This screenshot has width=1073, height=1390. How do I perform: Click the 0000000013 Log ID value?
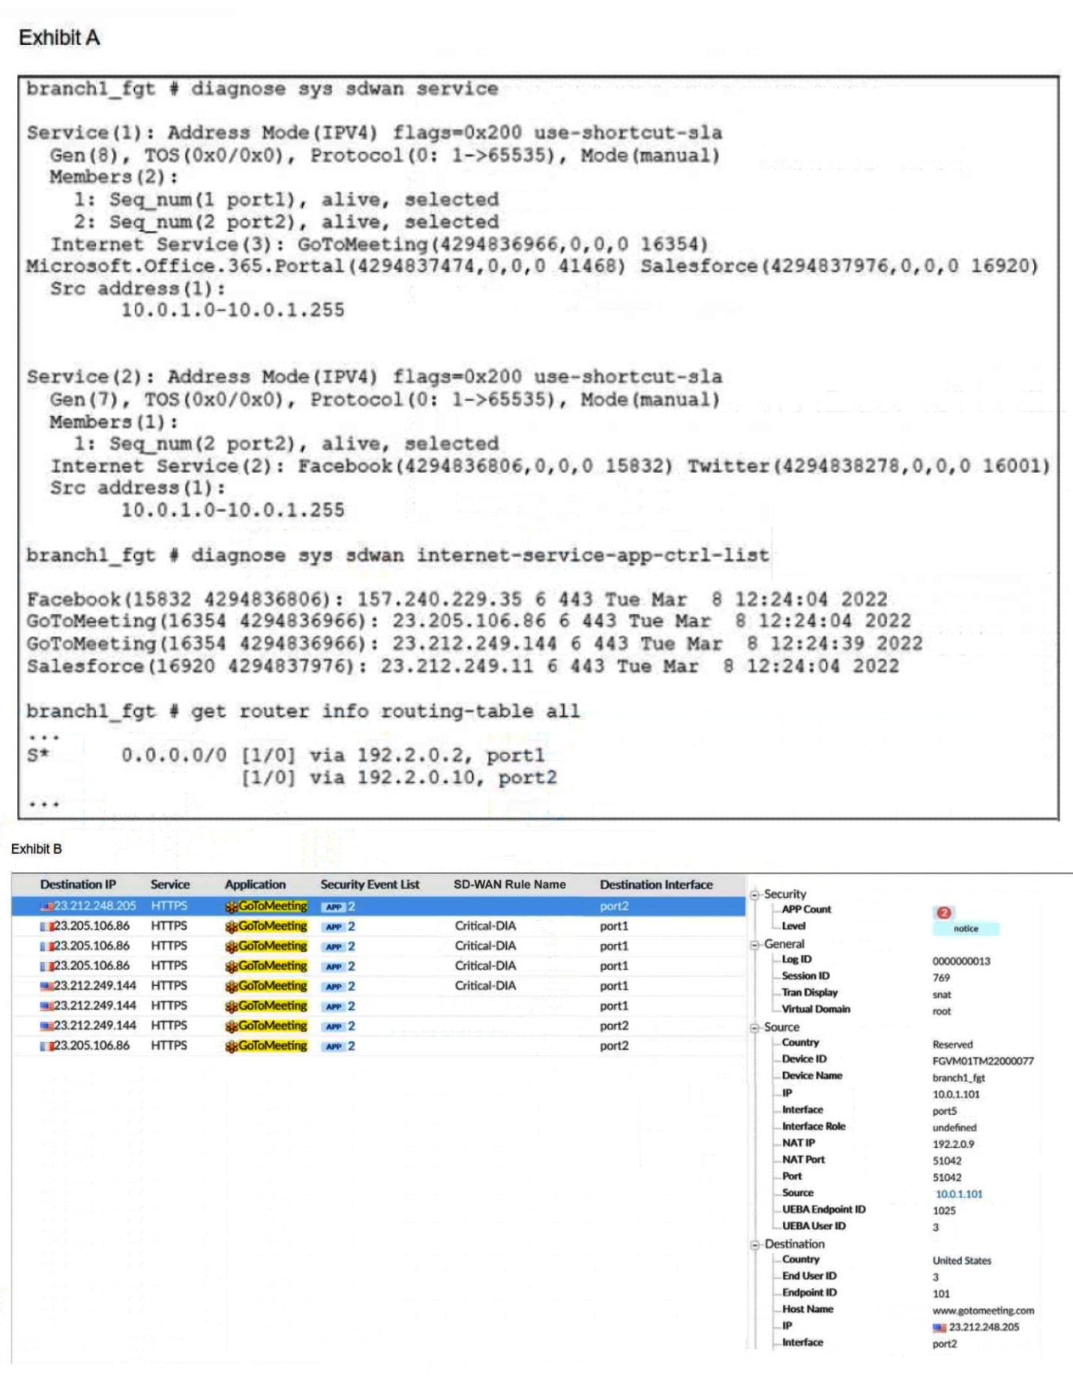(x=961, y=962)
